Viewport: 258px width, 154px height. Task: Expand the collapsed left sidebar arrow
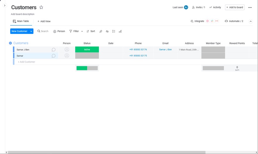pyautogui.click(x=4, y=5)
